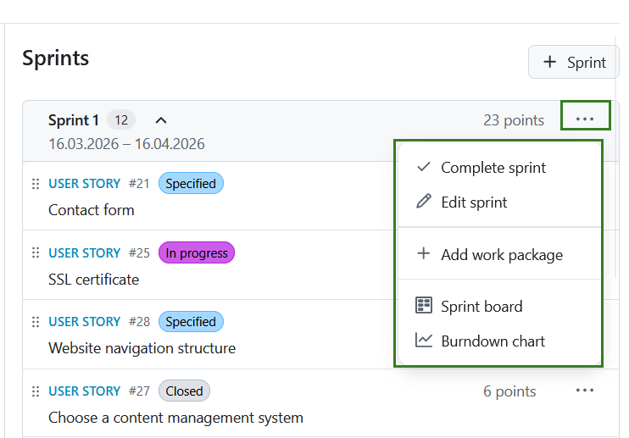The width and height of the screenshot is (629, 438).
Task: Click the Sprint 1 title text
Action: coord(74,120)
